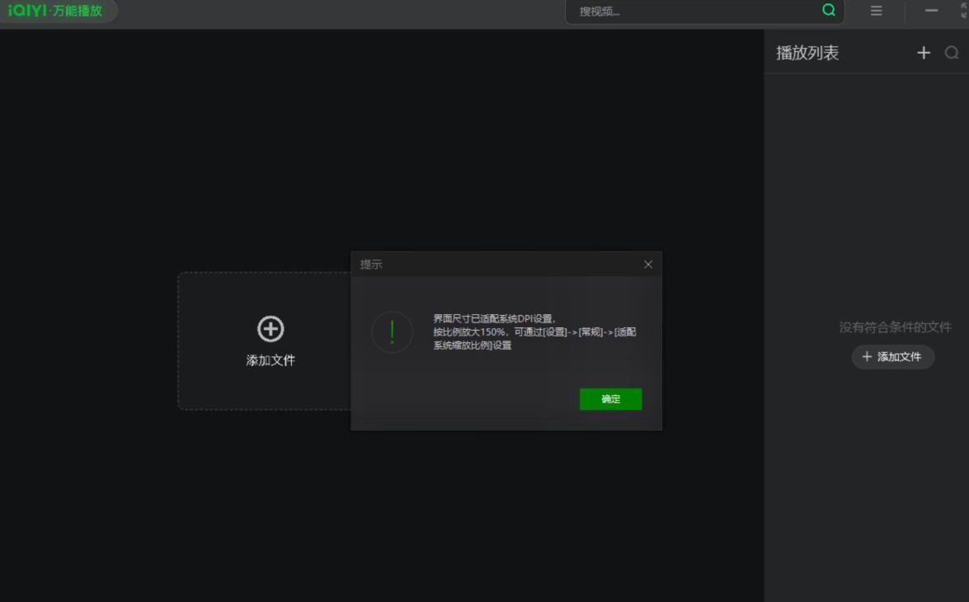Click the 没有符合条件的文件 empty-list text
969x602 pixels.
click(x=895, y=327)
